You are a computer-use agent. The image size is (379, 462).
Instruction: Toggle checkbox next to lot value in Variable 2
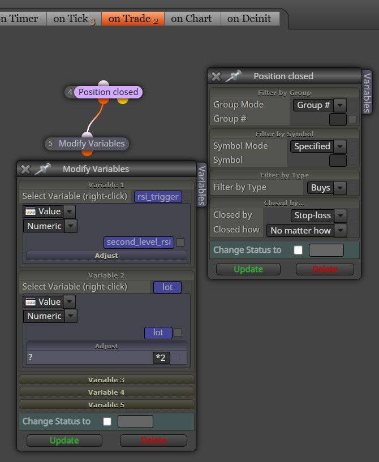click(x=178, y=333)
